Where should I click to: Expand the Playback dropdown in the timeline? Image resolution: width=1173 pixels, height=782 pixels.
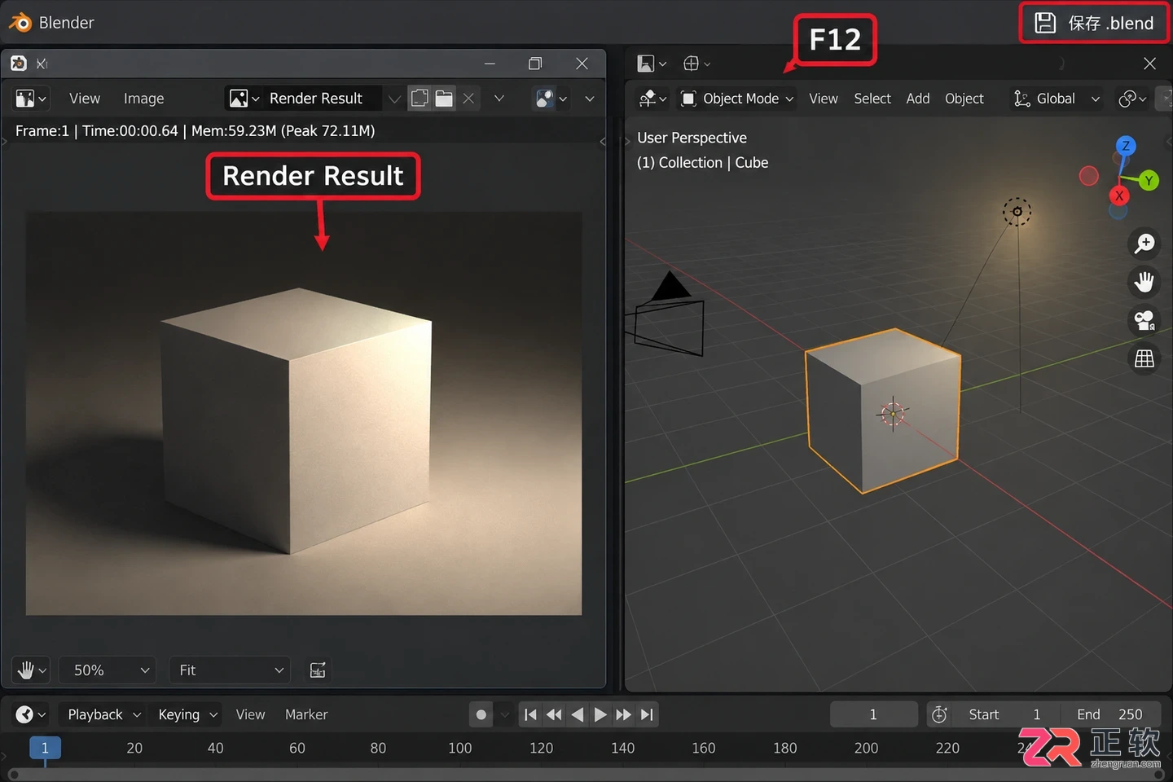(x=104, y=714)
